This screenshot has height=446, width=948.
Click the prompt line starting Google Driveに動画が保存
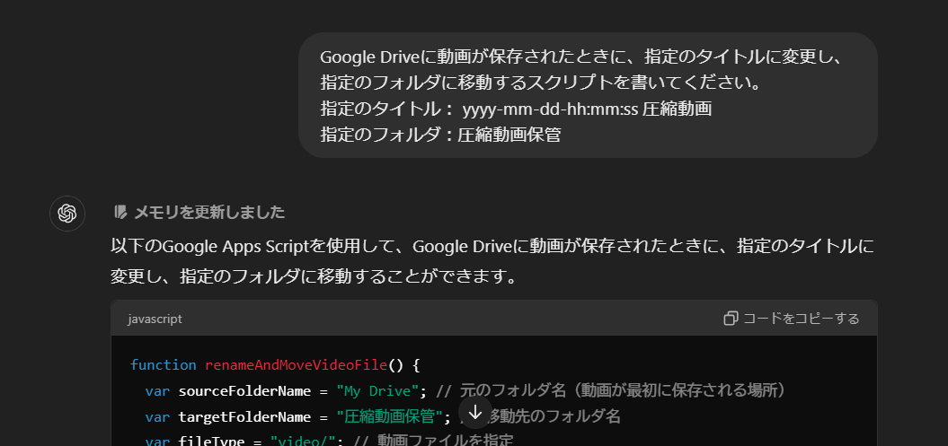(x=580, y=57)
